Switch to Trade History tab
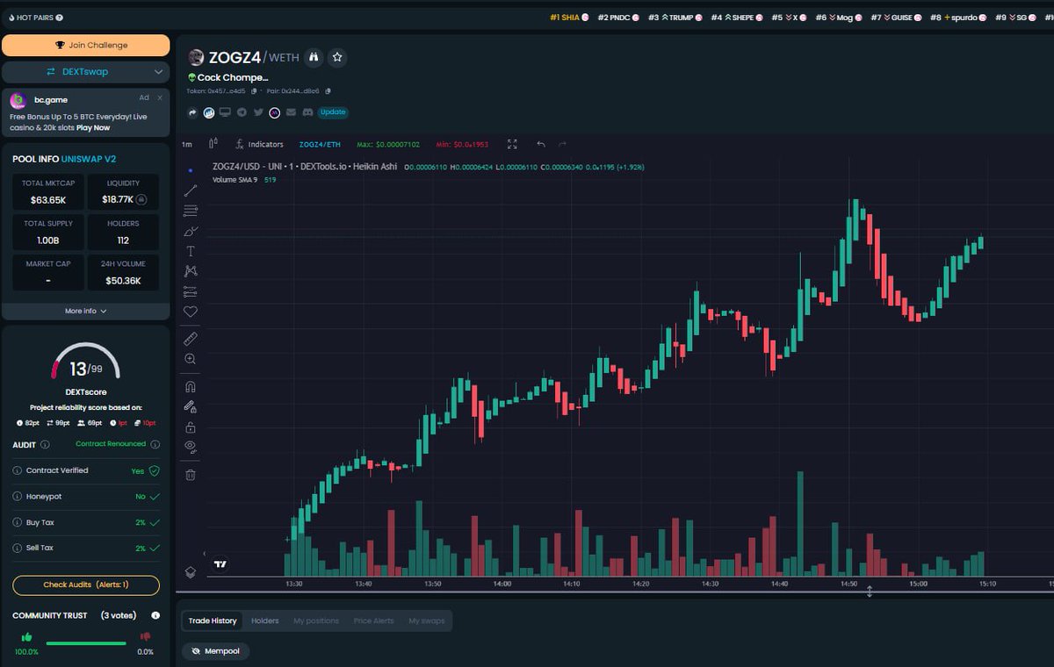 click(x=213, y=621)
